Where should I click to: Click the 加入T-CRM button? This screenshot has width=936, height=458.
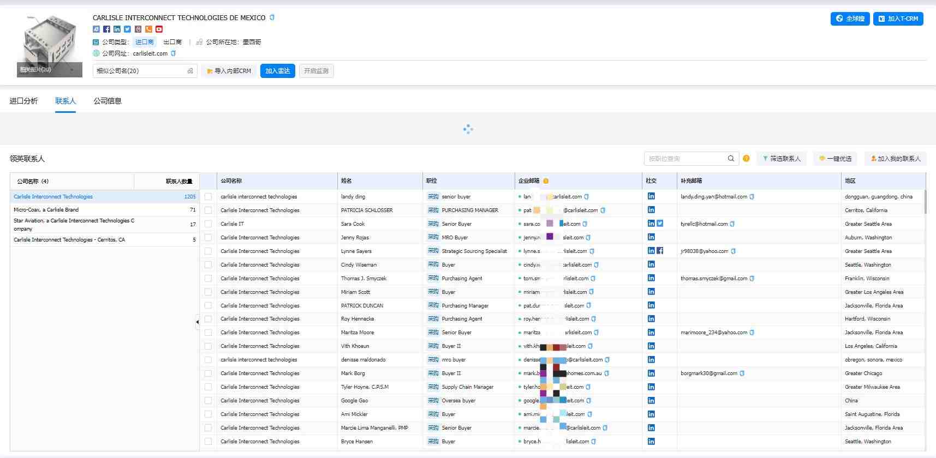coord(898,19)
